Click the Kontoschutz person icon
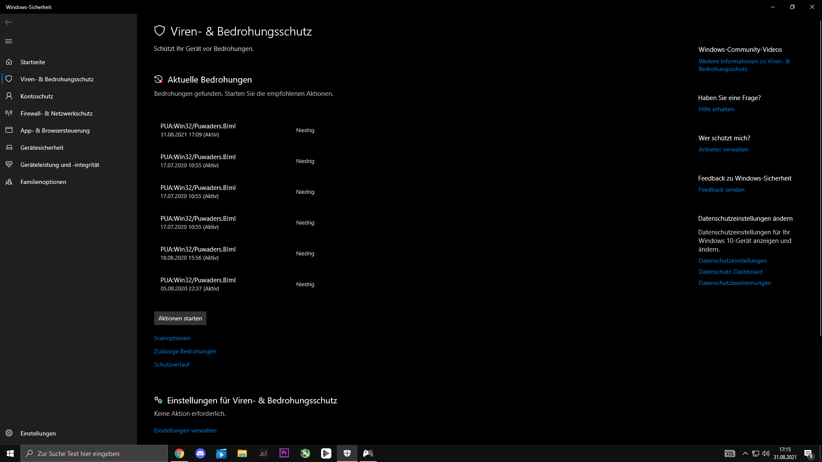Image resolution: width=822 pixels, height=462 pixels. point(9,96)
